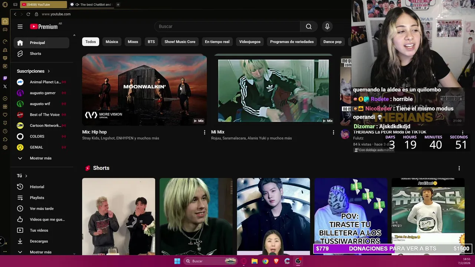Screen dimensions: 475x267
Task: Open Videos que me gustan
Action: tap(42, 220)
